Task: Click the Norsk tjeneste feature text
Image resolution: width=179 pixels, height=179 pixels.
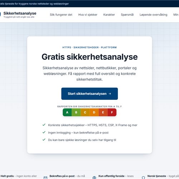Action: (163, 176)
